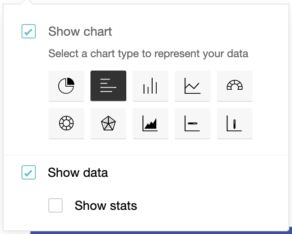
Task: Select the gauge chart icon
Action: [235, 86]
